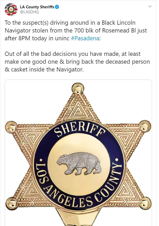Click the upper-left star point ball

tap(11, 127)
